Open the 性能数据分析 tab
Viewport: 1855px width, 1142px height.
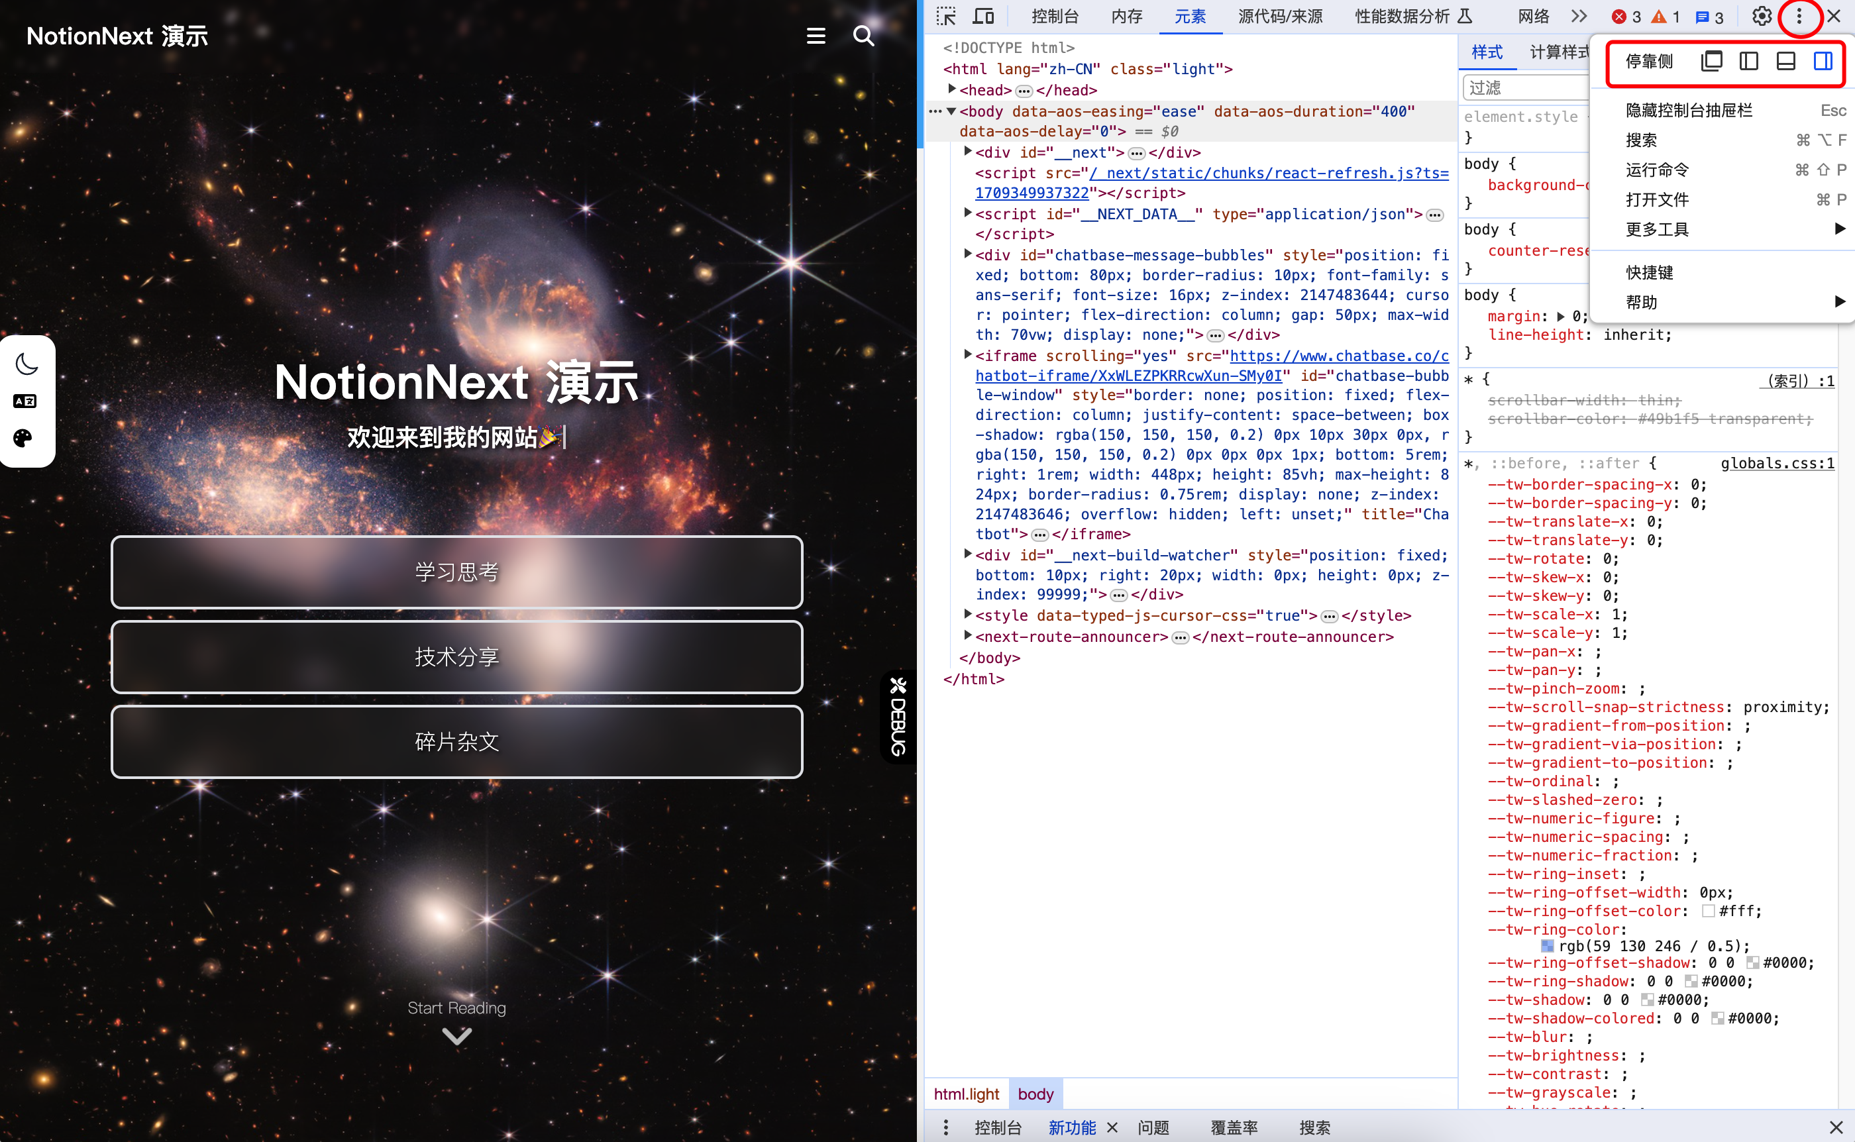[x=1412, y=17]
